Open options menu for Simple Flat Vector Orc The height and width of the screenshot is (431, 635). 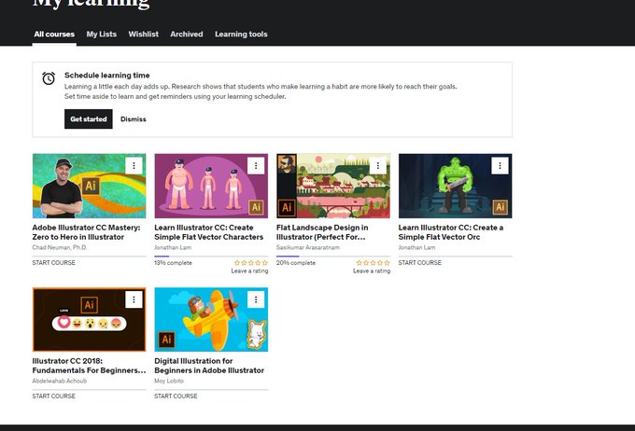500,165
